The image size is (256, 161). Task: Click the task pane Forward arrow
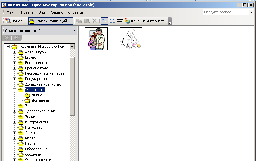coord(16,38)
